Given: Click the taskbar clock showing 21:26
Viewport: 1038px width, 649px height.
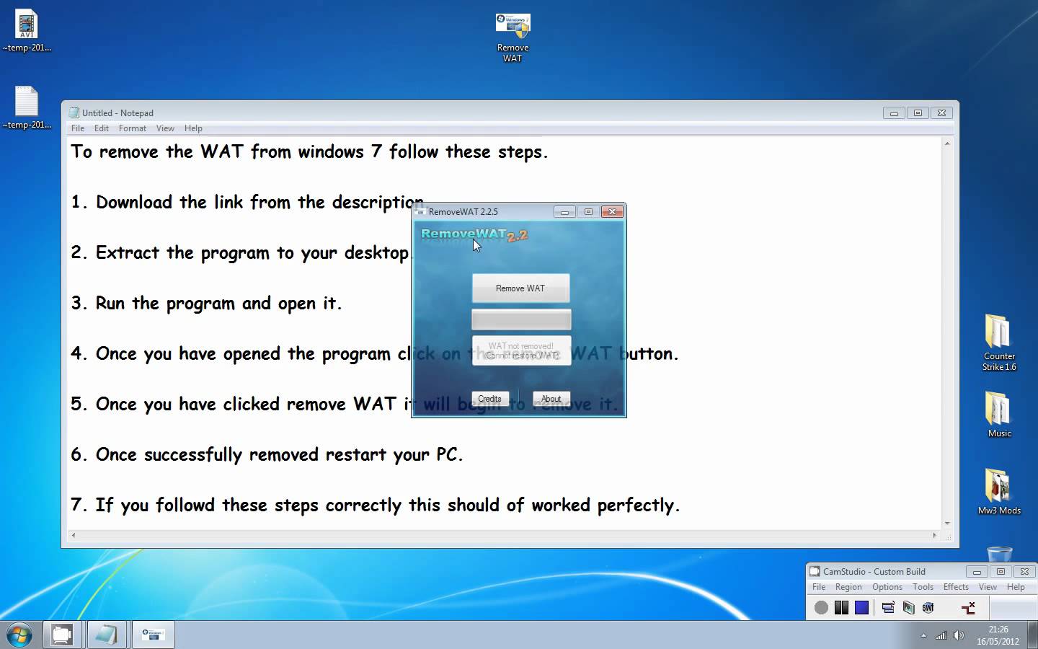Looking at the screenshot, I should pyautogui.click(x=998, y=635).
